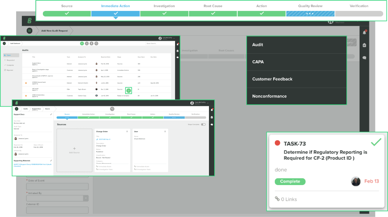Open the Change Order title document link
Viewport: 388px width, 217px height.
(104, 139)
